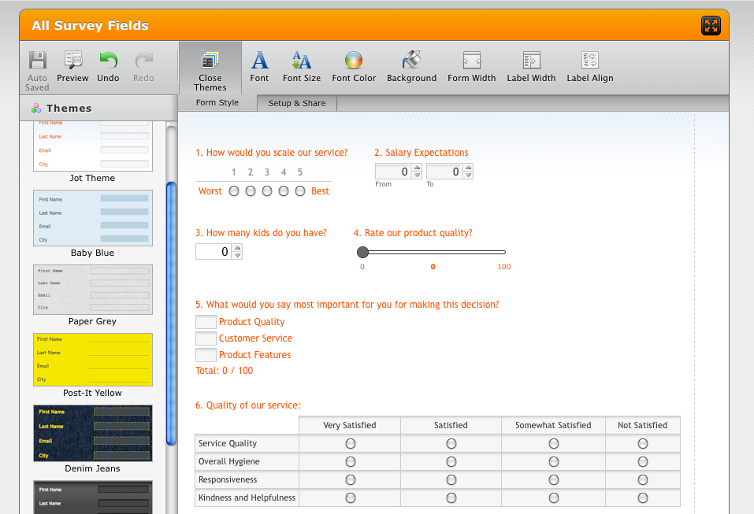This screenshot has width=754, height=514.
Task: Select the Form Style tab
Action: coord(217,103)
